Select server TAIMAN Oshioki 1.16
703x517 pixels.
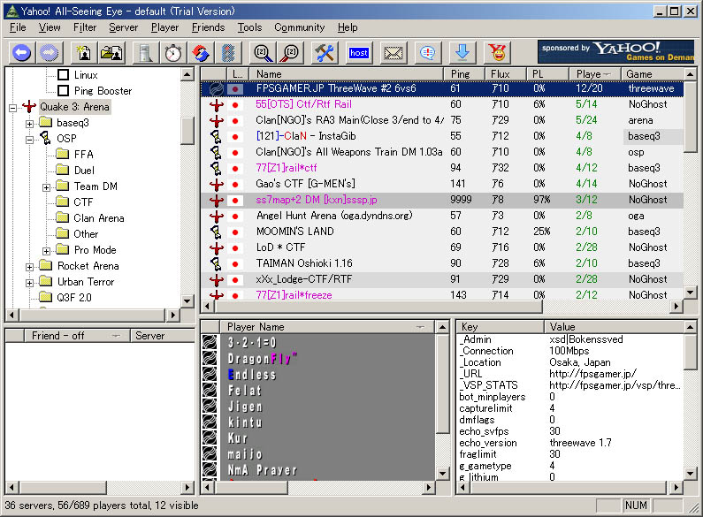[442, 263]
